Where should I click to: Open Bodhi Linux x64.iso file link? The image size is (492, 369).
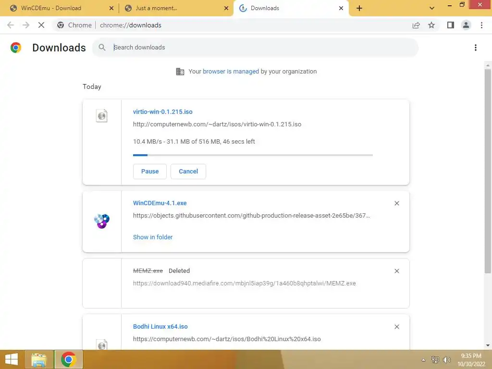click(x=160, y=327)
